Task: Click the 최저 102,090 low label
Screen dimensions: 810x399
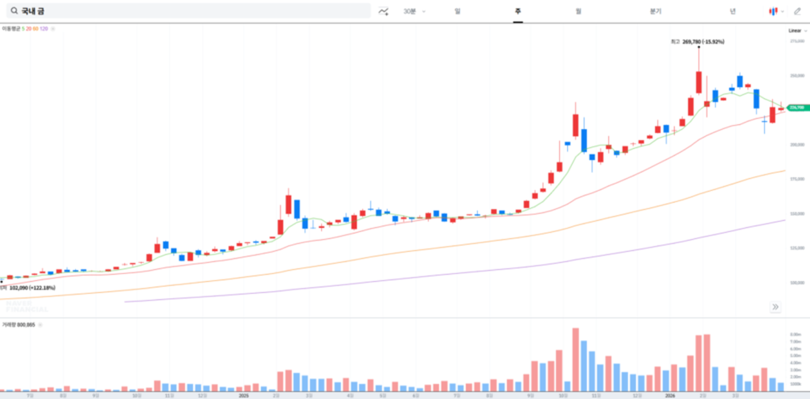Action: (28, 287)
